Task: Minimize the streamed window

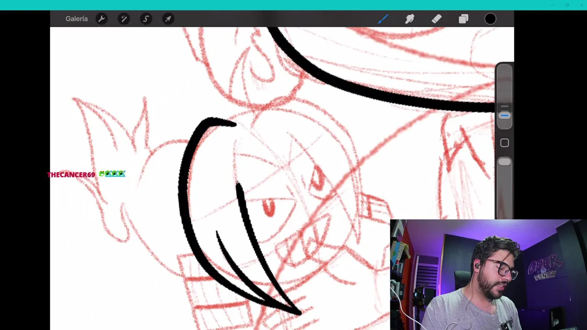Action: pyautogui.click(x=552, y=5)
